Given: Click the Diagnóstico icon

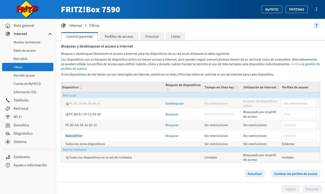Looking at the screenshot, I should click(8, 133).
